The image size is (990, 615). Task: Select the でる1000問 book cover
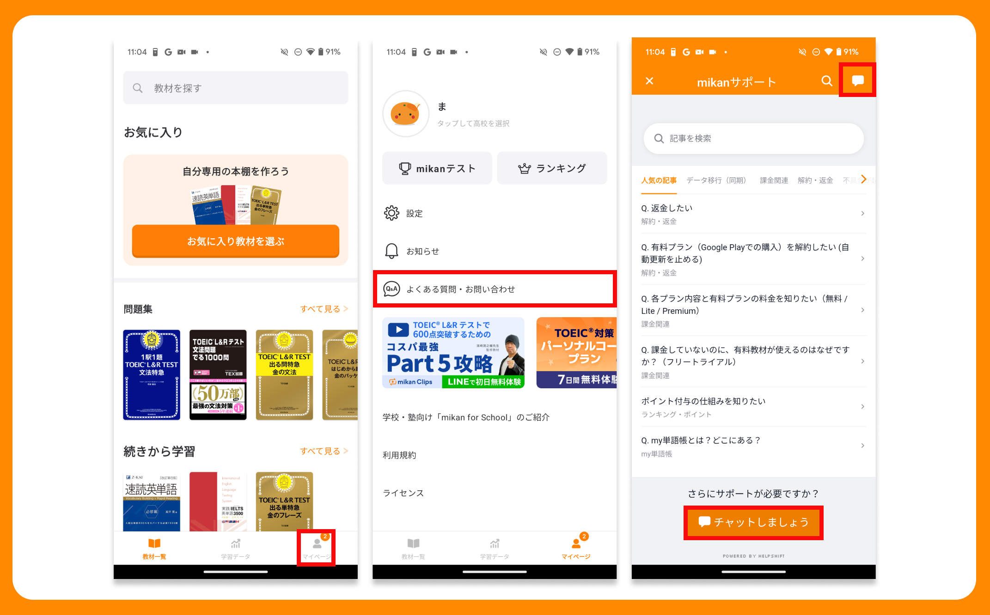pos(218,374)
